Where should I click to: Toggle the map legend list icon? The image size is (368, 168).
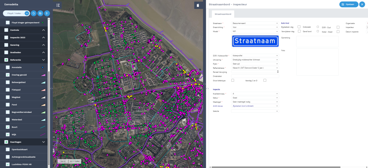pos(58,5)
